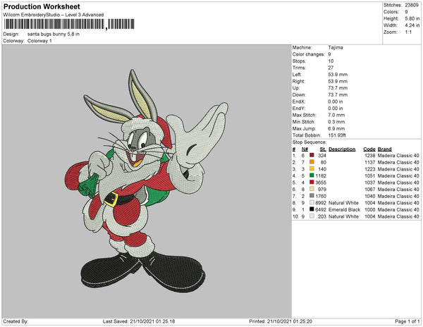Click the 'N#' column header
Screen dimensions: 423x327
click(305, 149)
